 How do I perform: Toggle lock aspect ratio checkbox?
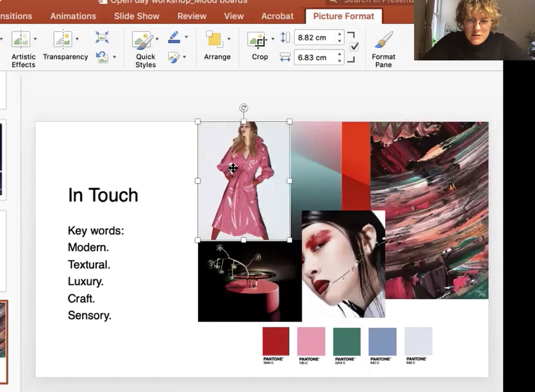354,47
